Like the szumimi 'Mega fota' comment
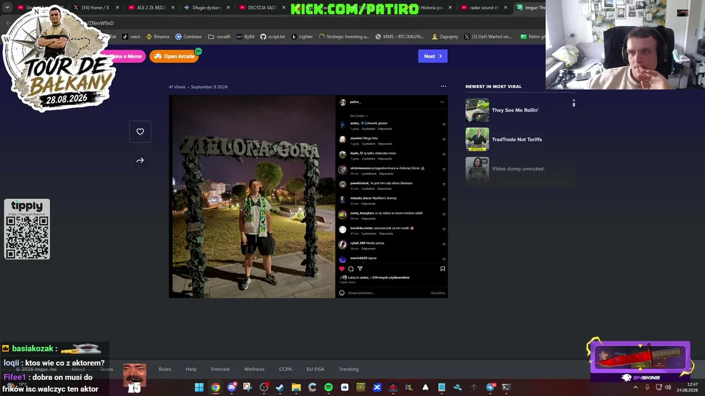The width and height of the screenshot is (705, 396). click(444, 139)
